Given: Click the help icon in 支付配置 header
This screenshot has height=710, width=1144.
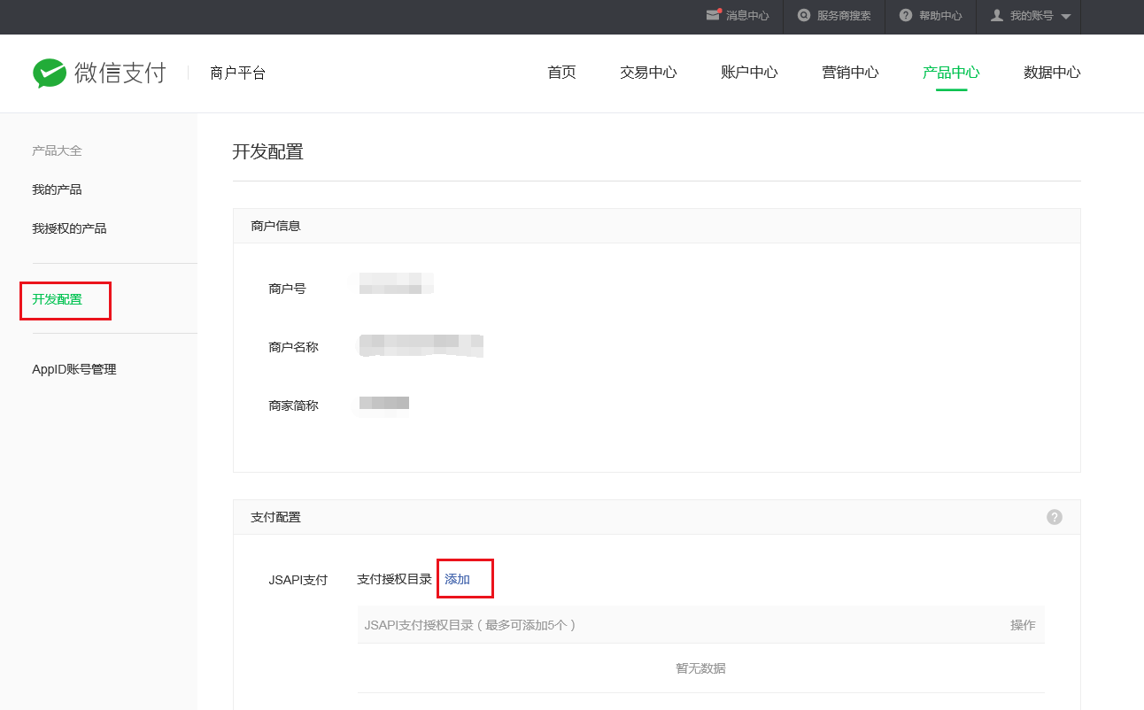Looking at the screenshot, I should point(1054,517).
